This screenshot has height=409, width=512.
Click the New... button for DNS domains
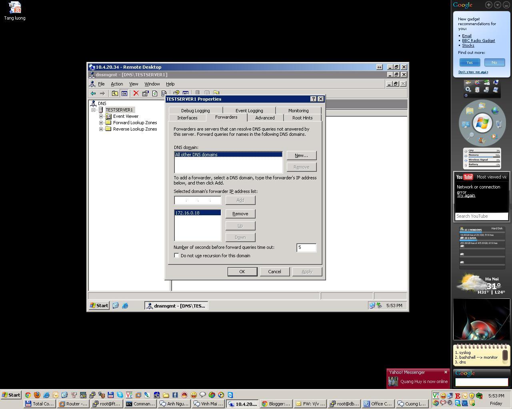301,155
